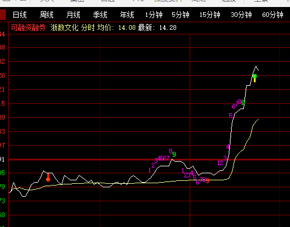Open the 30分钟 chart tab
The width and height of the screenshot is (290, 227).
coord(241,15)
